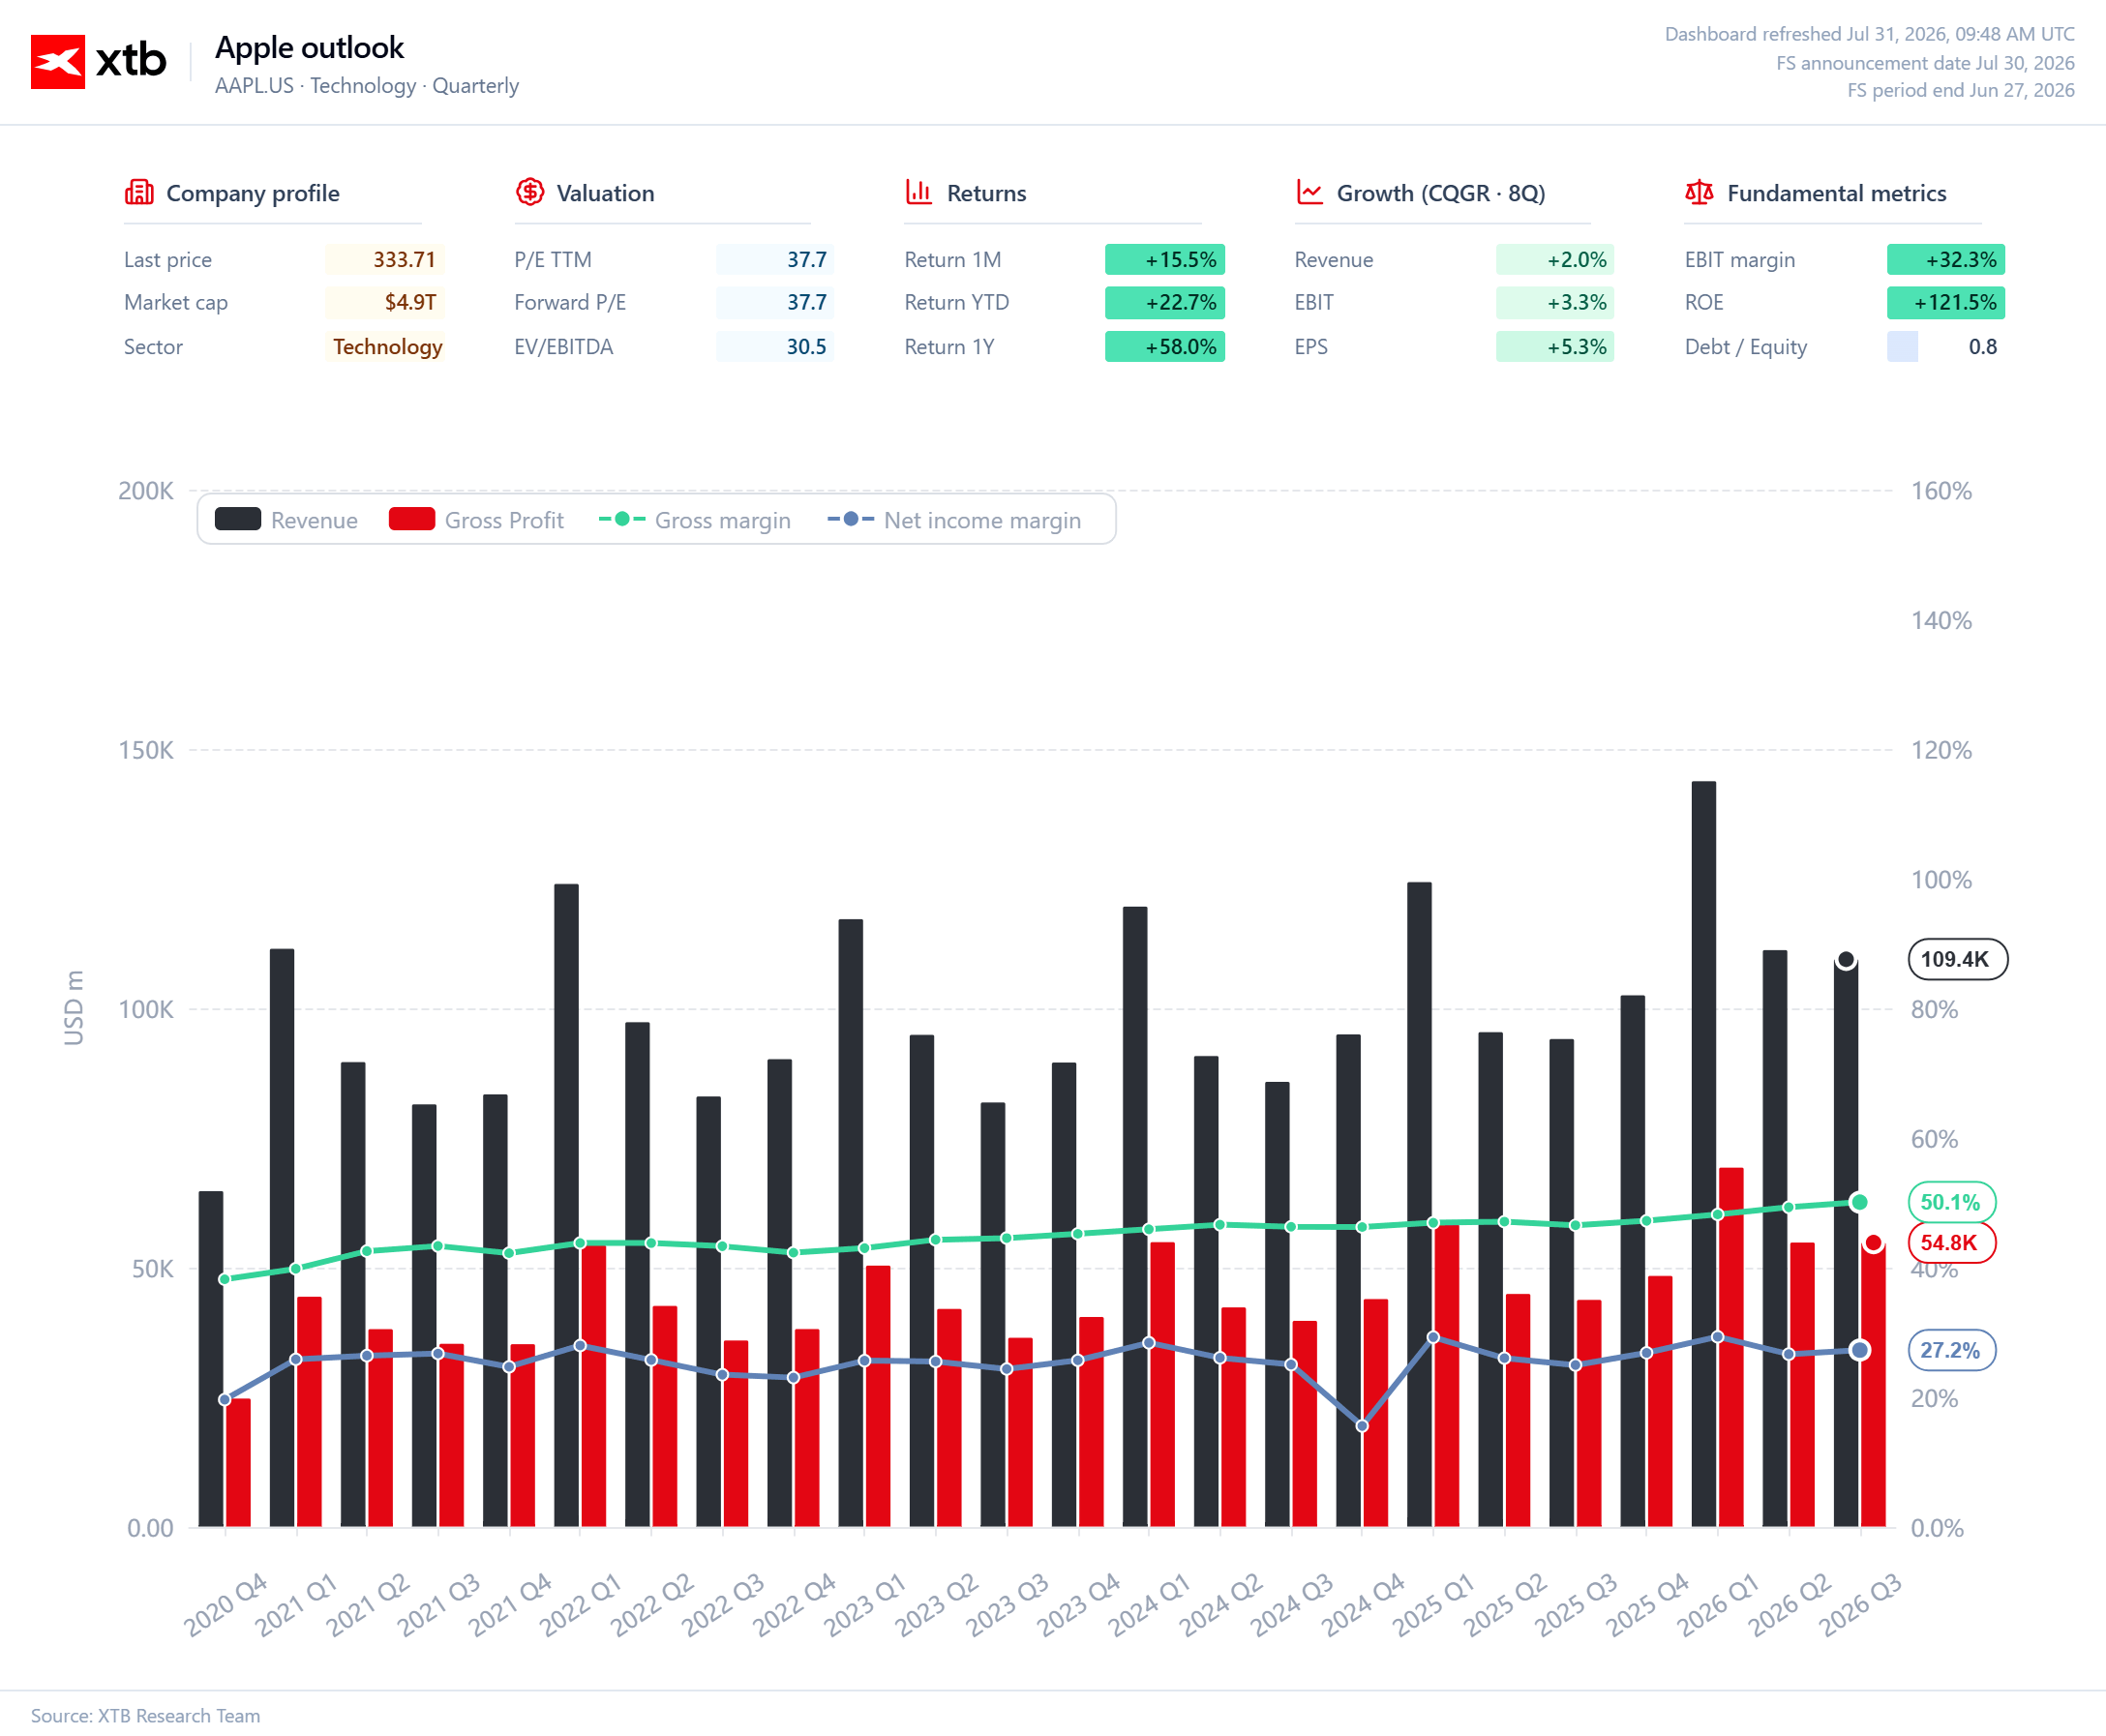Click the Returns bar chart icon
The height and width of the screenshot is (1736, 2106).
pos(919,192)
